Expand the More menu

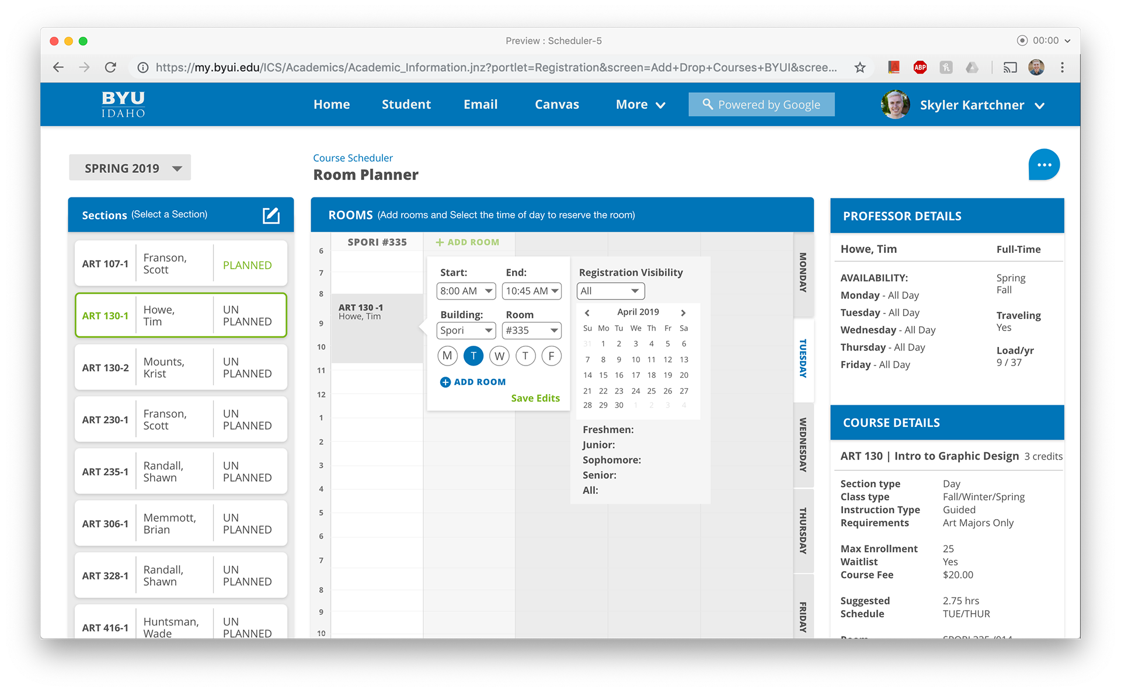(640, 105)
